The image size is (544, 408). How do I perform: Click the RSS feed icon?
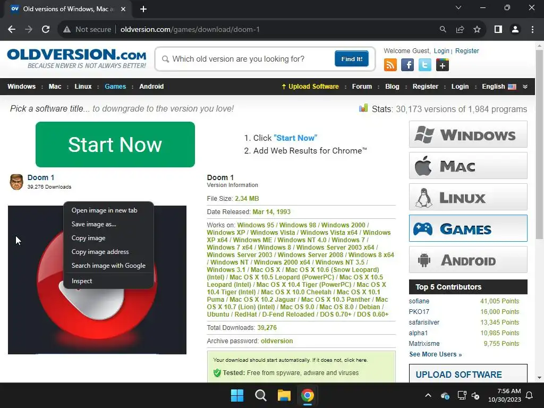[390, 65]
